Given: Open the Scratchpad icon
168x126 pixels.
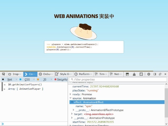Looking at the screenshot, I should click(x=141, y=74).
